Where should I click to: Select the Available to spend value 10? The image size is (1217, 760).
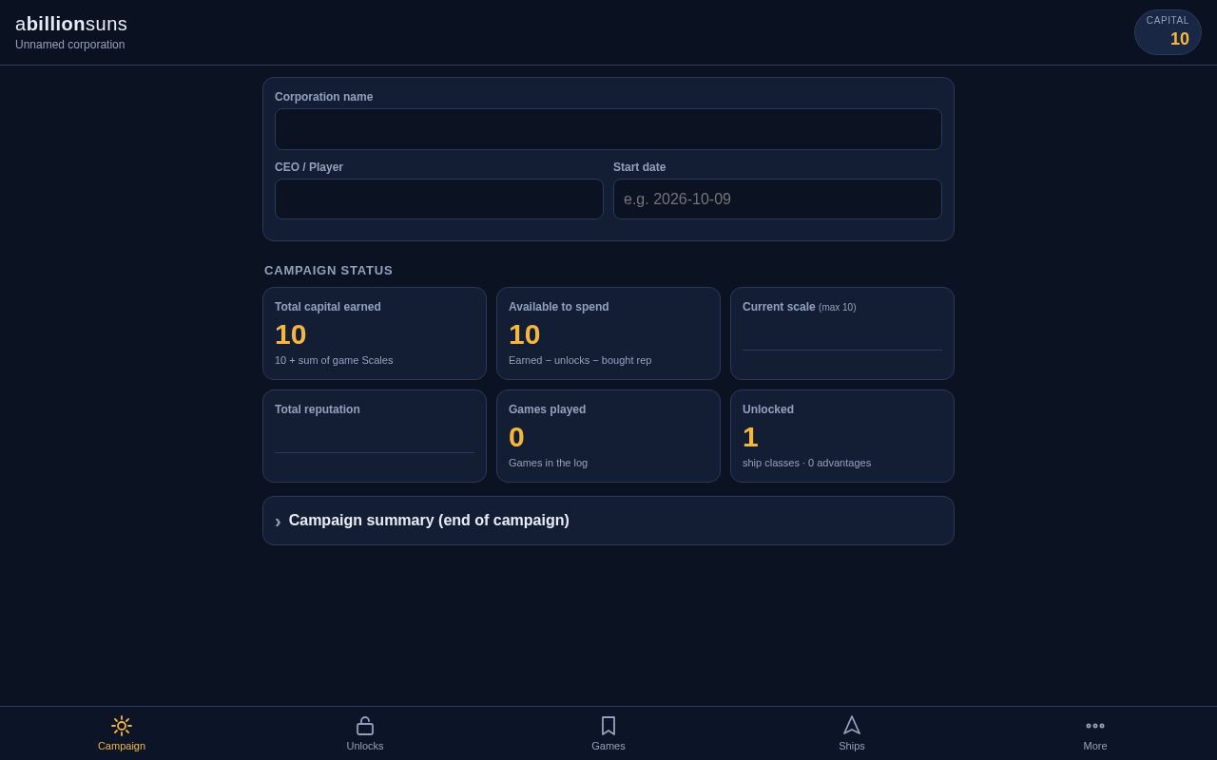pos(525,334)
